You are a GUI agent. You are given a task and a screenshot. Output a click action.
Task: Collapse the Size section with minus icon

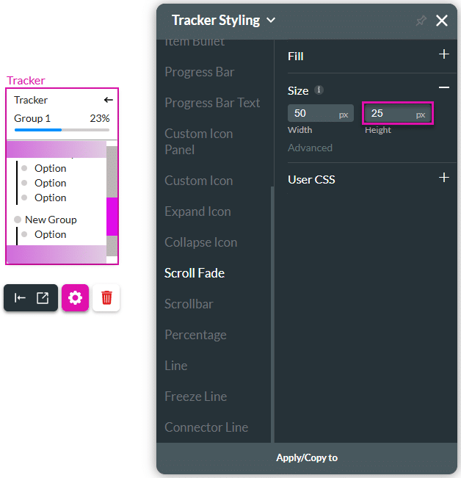click(443, 88)
